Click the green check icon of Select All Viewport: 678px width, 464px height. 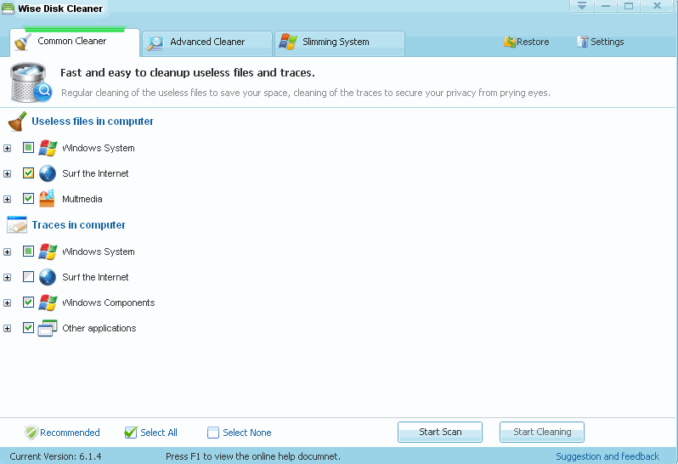coord(131,433)
